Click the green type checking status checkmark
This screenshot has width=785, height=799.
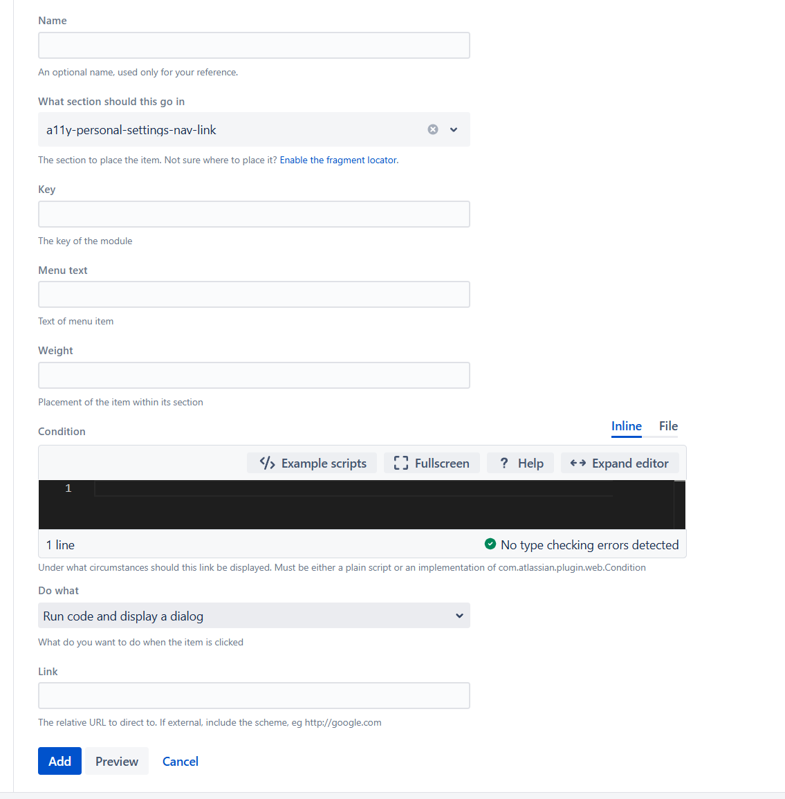(x=490, y=544)
